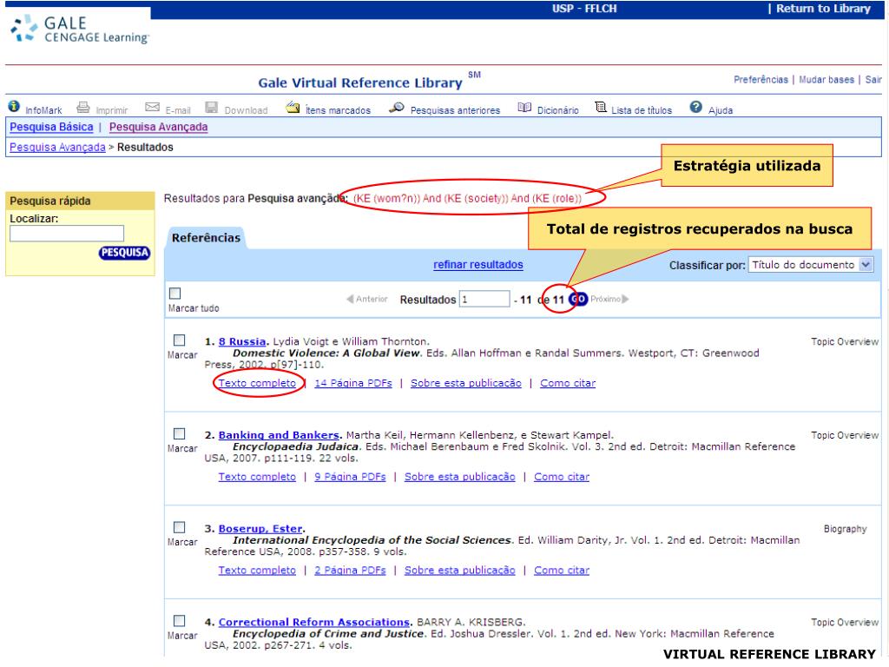Image resolution: width=889 pixels, height=667 pixels.
Task: Click the 'USP - FFLCH' header text
Action: click(584, 9)
